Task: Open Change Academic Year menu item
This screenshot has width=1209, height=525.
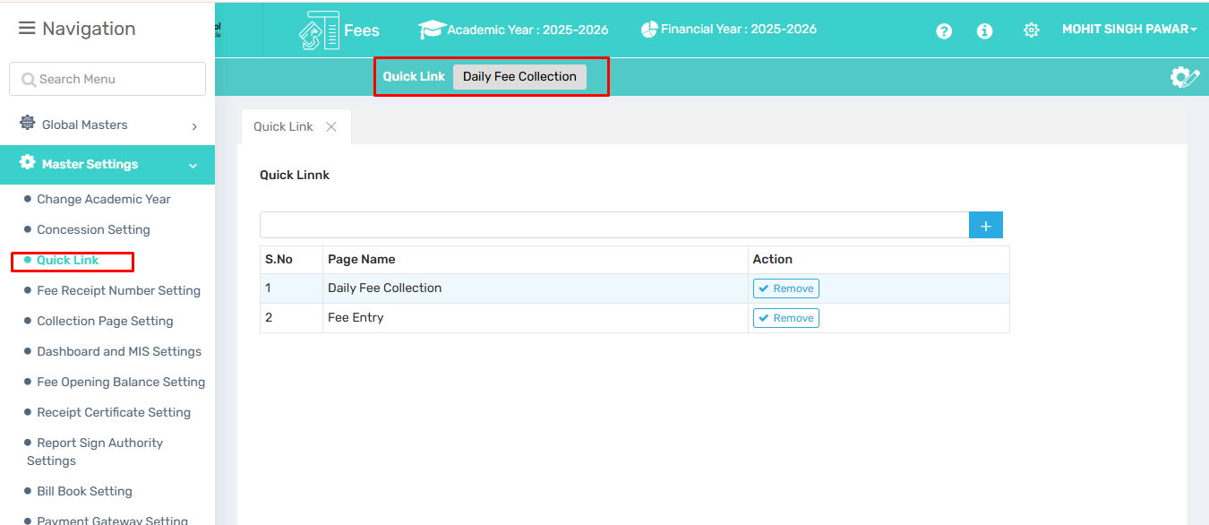Action: pyautogui.click(x=104, y=199)
